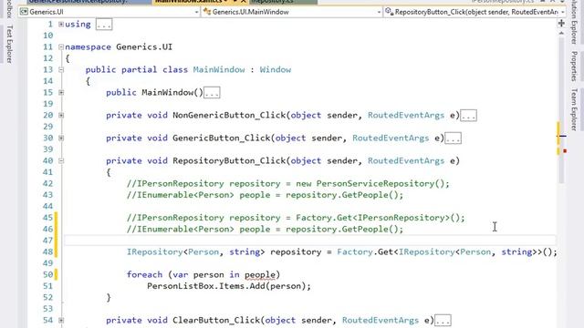This screenshot has width=584, height=328.
Task: Click 'Factory.Get<IPersonRepository>()' on line 45
Action: 378,218
